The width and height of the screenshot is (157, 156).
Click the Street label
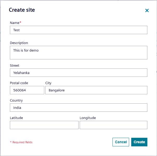coord(15,66)
